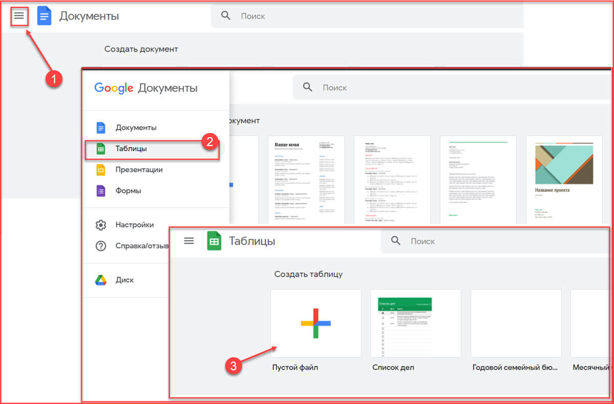Screen dimensions: 614x404
Task: Click the search magnifier in Таблицы
Action: pyautogui.click(x=396, y=241)
